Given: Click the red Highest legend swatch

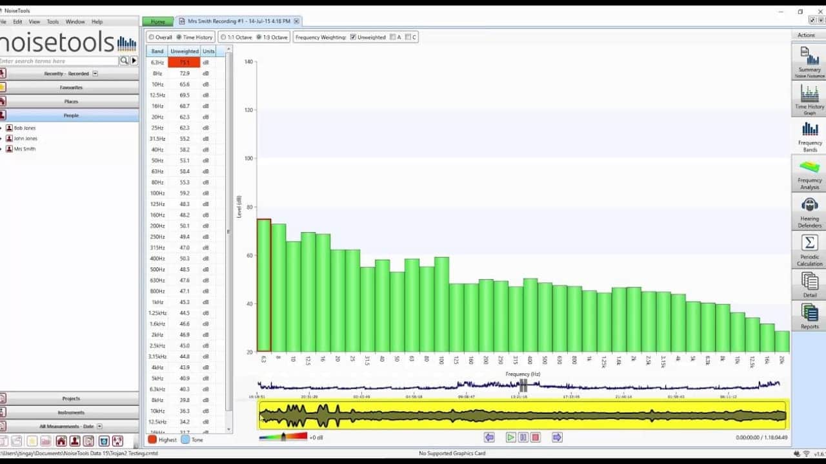Looking at the screenshot, I should pos(152,440).
